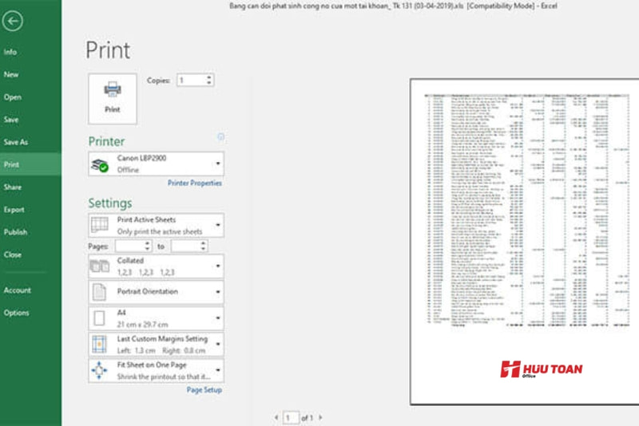Open Printer Properties link
The height and width of the screenshot is (426, 639).
(194, 183)
